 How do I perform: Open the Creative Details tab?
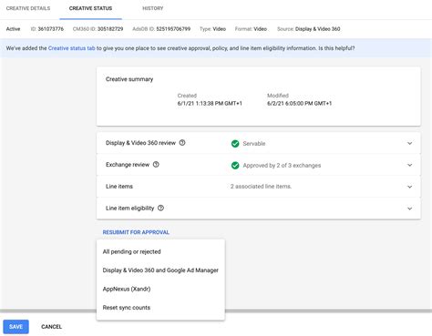point(28,8)
